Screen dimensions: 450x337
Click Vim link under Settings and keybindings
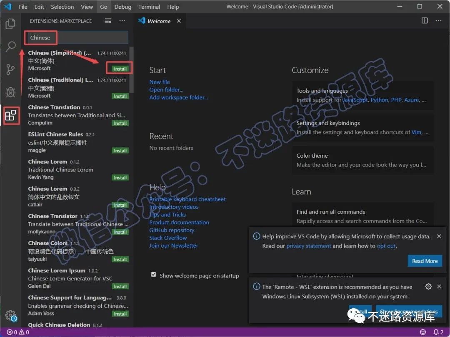tap(416, 132)
